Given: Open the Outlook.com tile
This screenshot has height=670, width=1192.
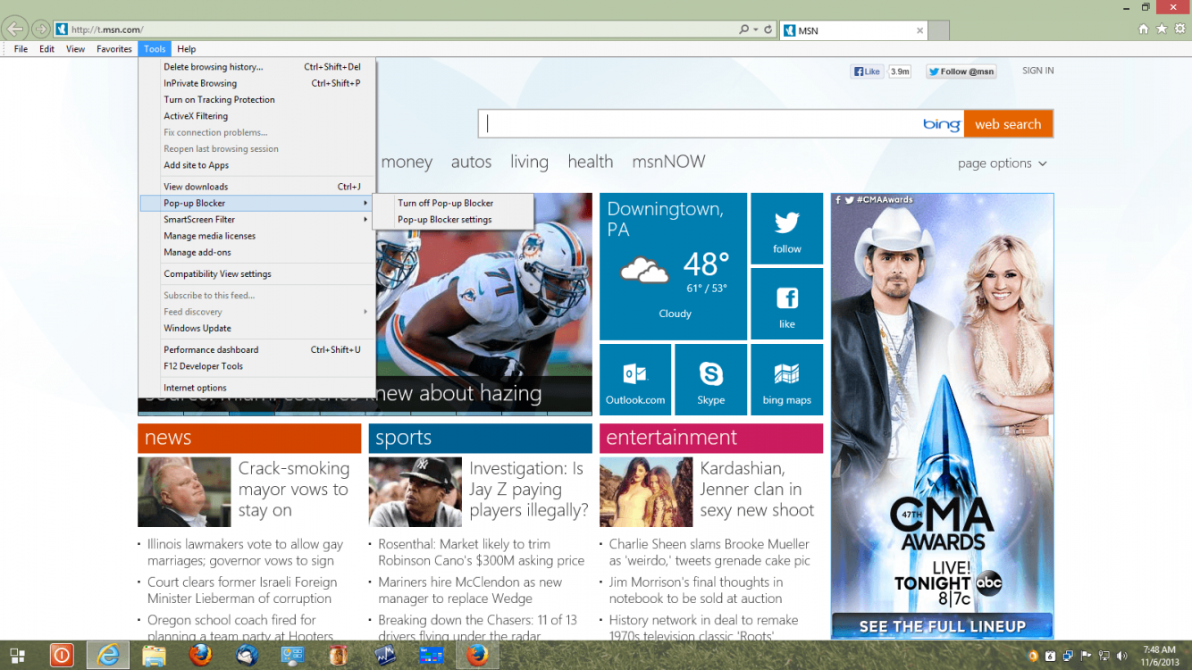Looking at the screenshot, I should pos(635,380).
